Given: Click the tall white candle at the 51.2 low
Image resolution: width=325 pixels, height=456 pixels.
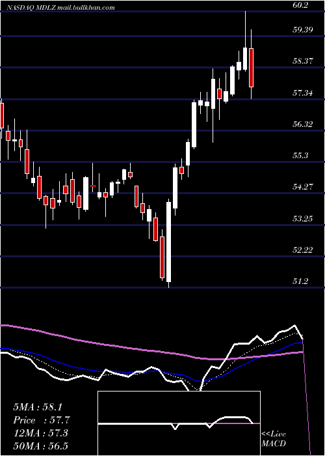Looking at the screenshot, I should point(168,243).
